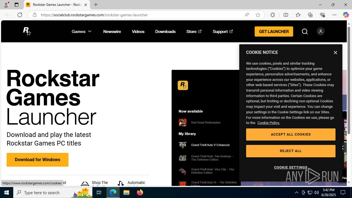This screenshot has height=198, width=352.
Task: Open Split screen view icon
Action: (286, 15)
